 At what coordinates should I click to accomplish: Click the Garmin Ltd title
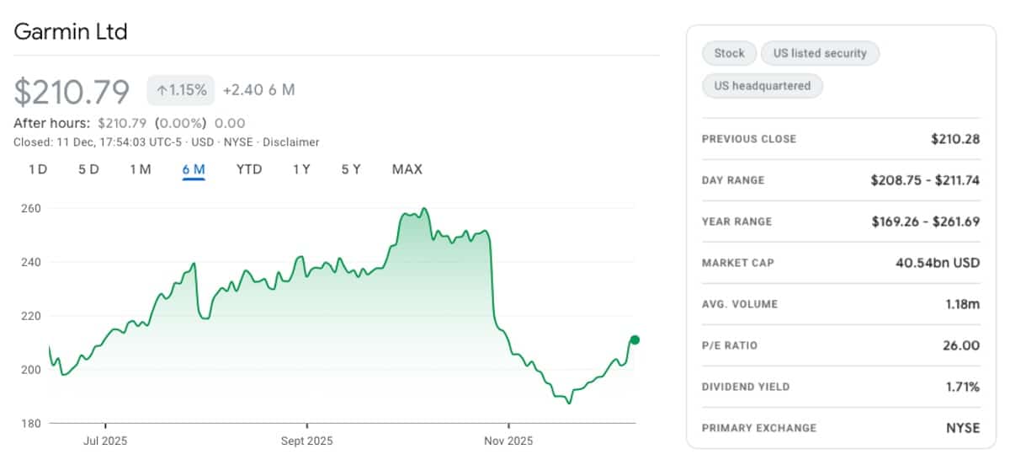click(x=70, y=32)
